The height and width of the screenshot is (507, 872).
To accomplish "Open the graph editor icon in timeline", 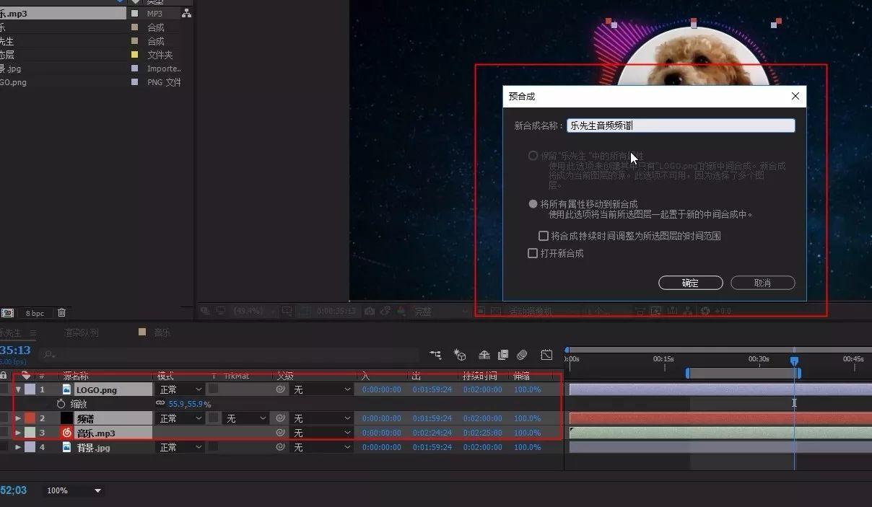I will click(546, 355).
